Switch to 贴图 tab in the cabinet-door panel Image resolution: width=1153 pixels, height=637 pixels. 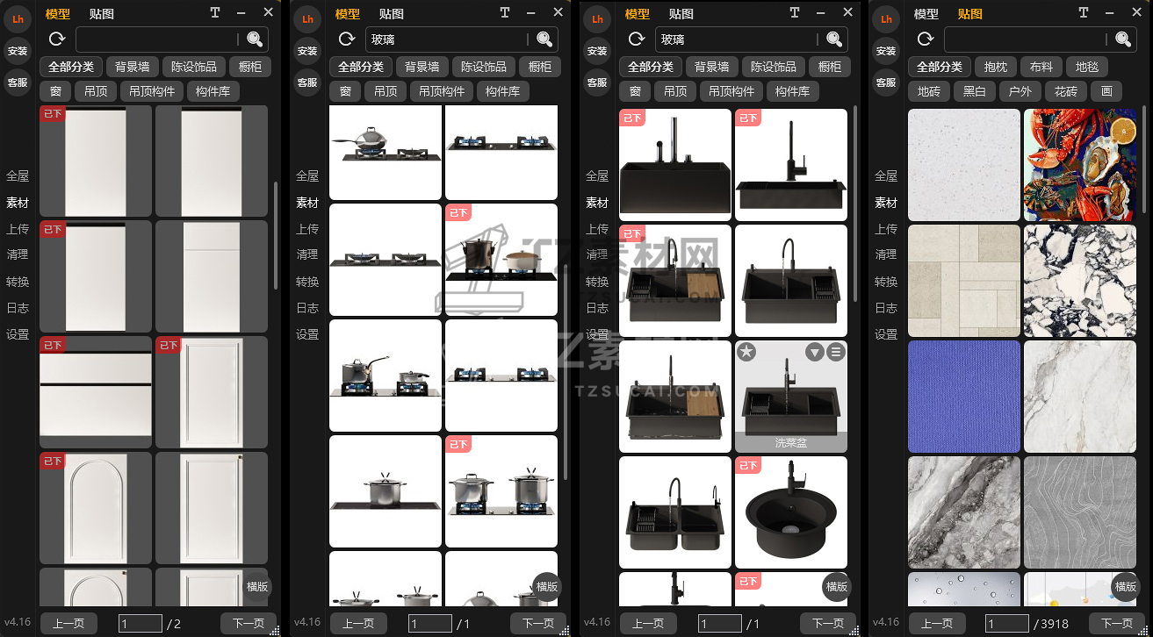point(102,13)
